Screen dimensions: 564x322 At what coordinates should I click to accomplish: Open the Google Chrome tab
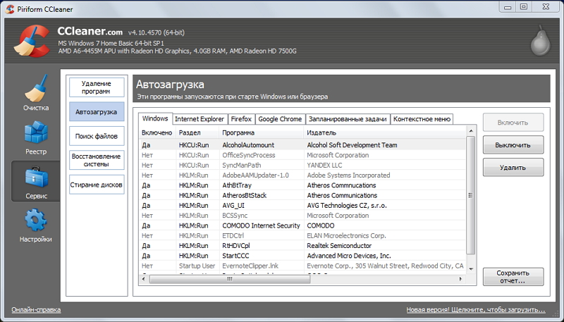coord(280,119)
